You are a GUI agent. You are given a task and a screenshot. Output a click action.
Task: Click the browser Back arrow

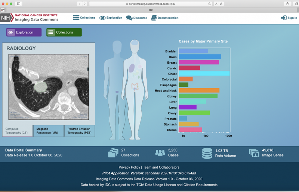coord(80,4)
